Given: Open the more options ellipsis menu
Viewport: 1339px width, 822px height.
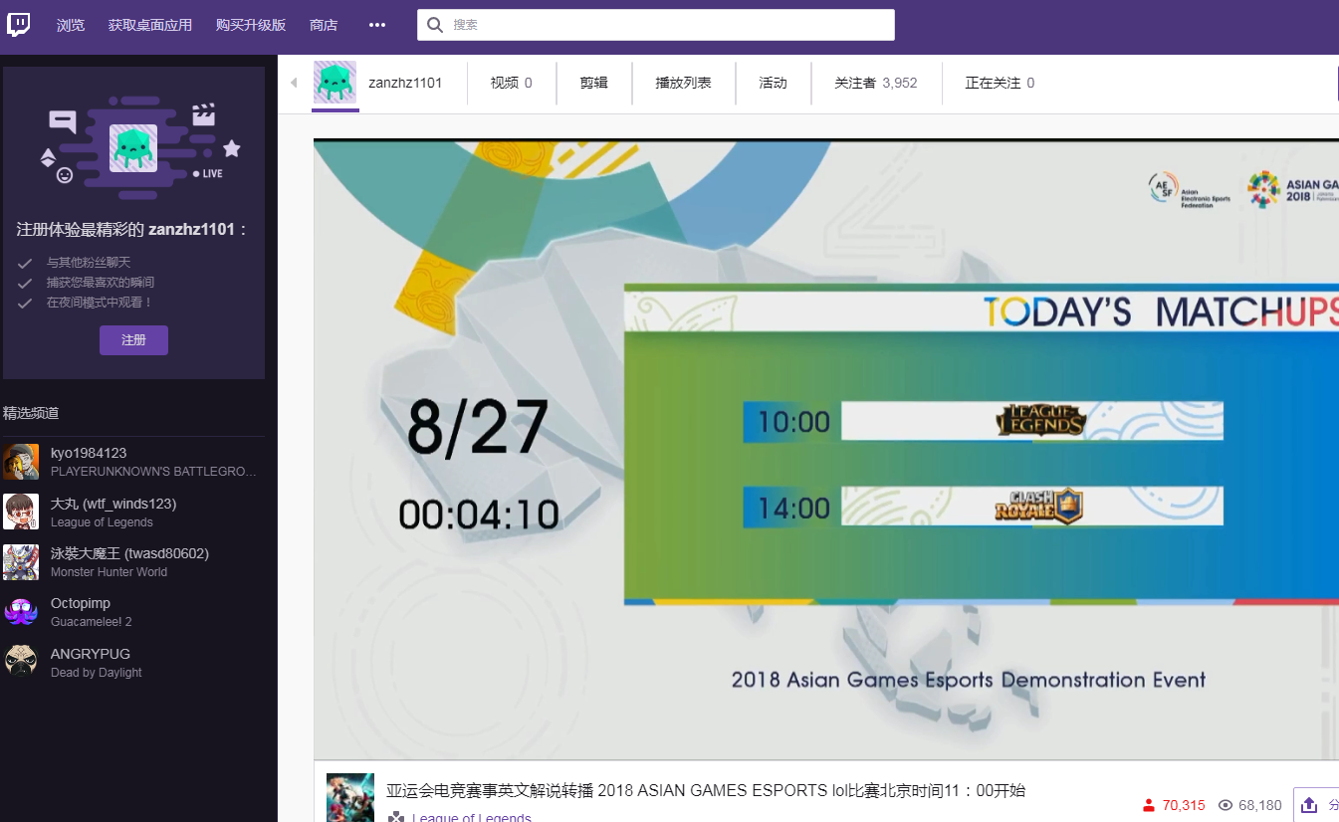Looking at the screenshot, I should pyautogui.click(x=376, y=24).
